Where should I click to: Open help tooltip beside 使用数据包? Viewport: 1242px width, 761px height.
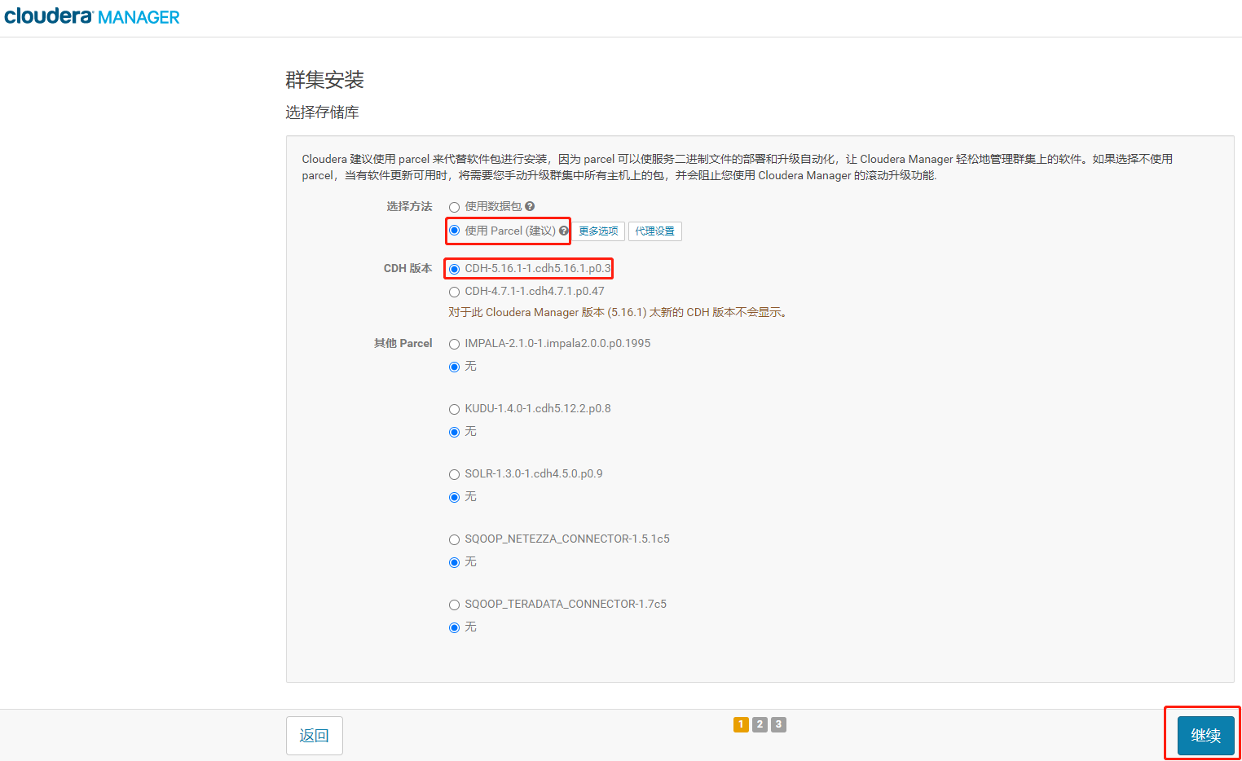point(531,206)
